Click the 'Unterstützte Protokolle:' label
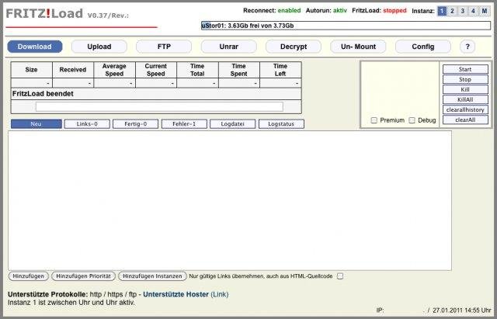This screenshot has height=319, width=497. click(48, 294)
